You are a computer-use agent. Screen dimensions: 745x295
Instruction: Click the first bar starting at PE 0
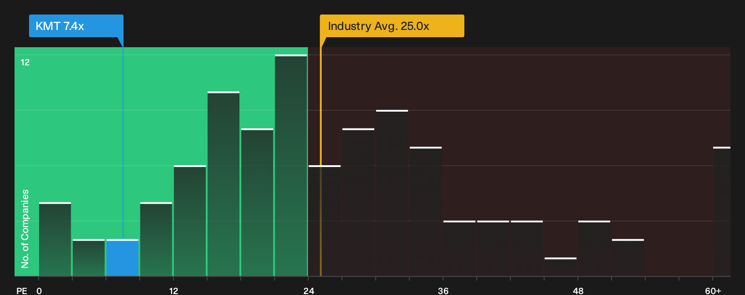(x=55, y=239)
